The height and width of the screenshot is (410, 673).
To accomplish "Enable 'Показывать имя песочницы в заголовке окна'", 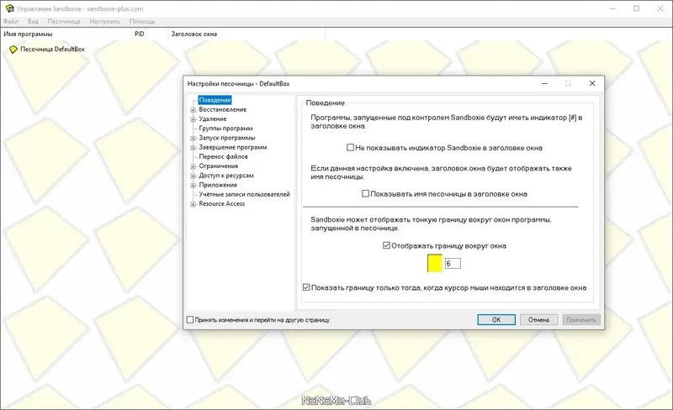I will [365, 194].
